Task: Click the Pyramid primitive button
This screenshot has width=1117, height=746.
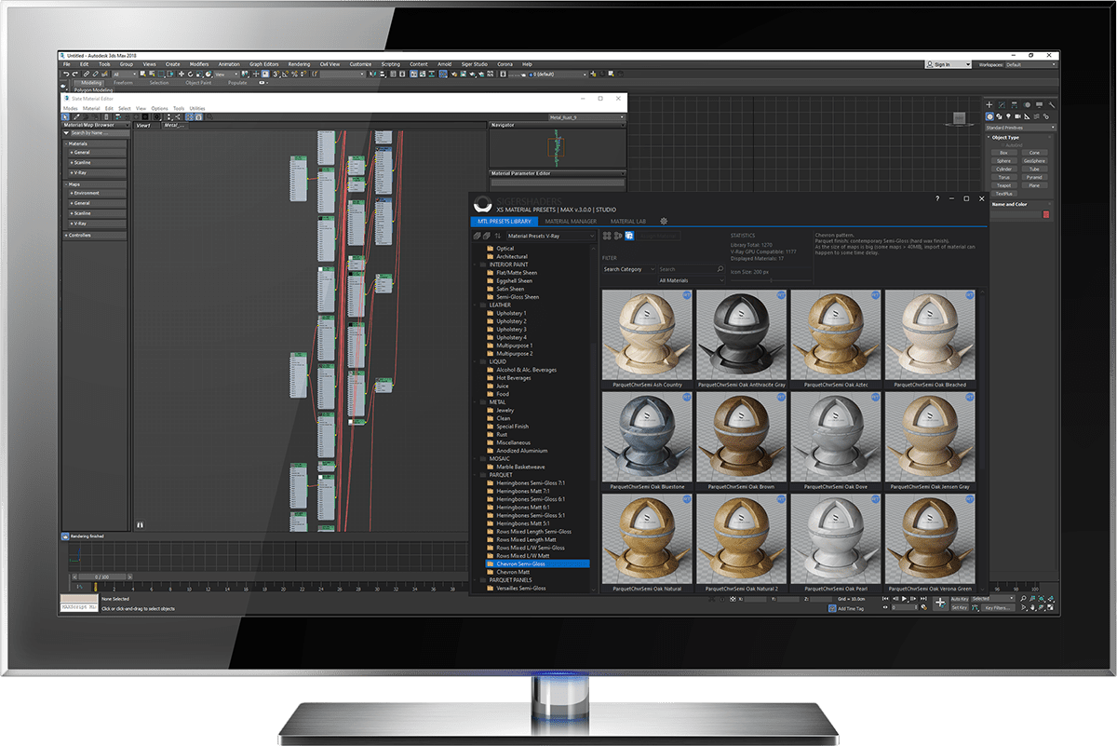Action: point(1034,177)
